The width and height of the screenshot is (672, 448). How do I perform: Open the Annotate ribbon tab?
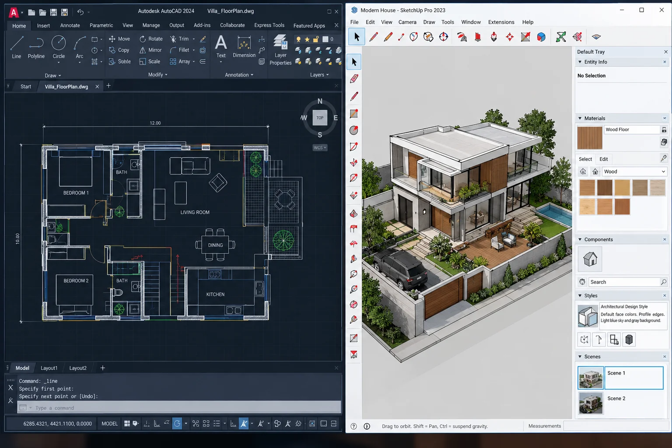pyautogui.click(x=70, y=25)
